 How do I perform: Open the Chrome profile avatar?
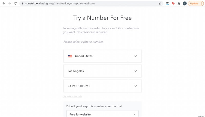click(184, 4)
